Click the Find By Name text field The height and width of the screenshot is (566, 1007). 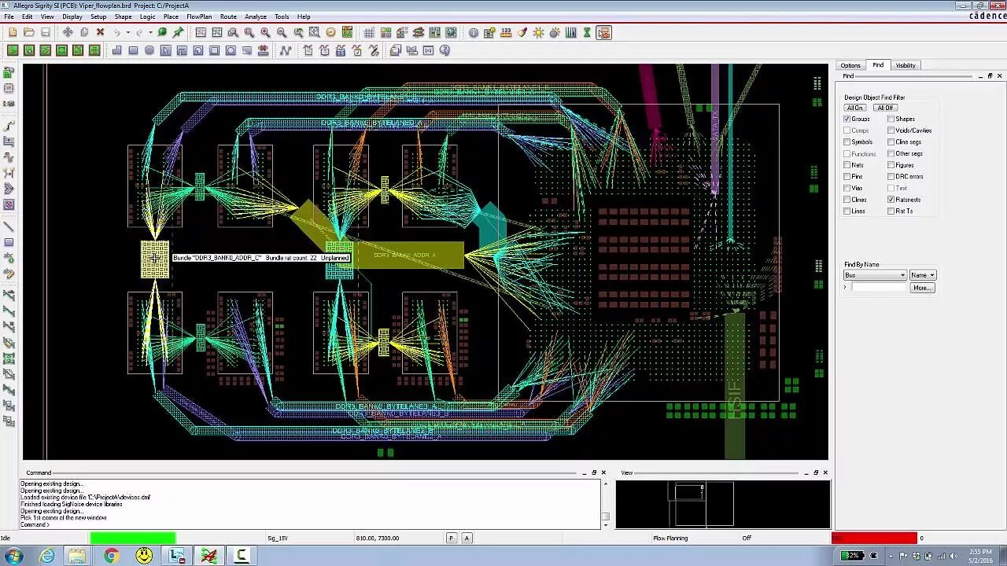point(879,288)
